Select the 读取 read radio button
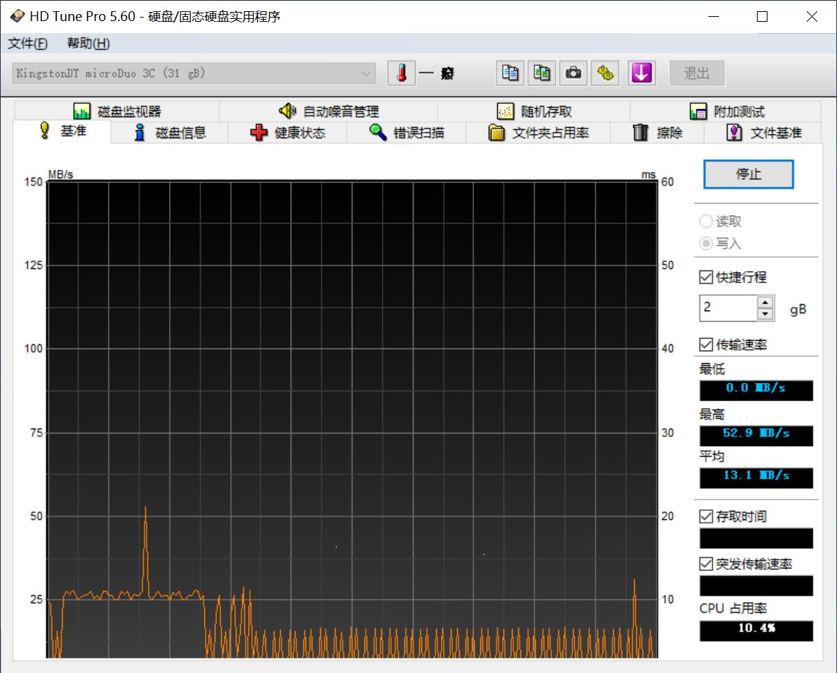This screenshot has width=837, height=673. pyautogui.click(x=706, y=221)
